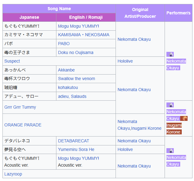This screenshot has width=194, height=181.
Task: Open last Nekomata Okayu performer link
Action: click(176, 161)
